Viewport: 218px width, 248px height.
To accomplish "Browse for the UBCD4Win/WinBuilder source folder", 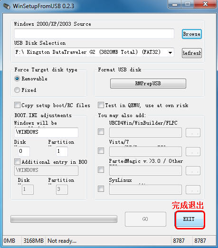I will point(193,132).
